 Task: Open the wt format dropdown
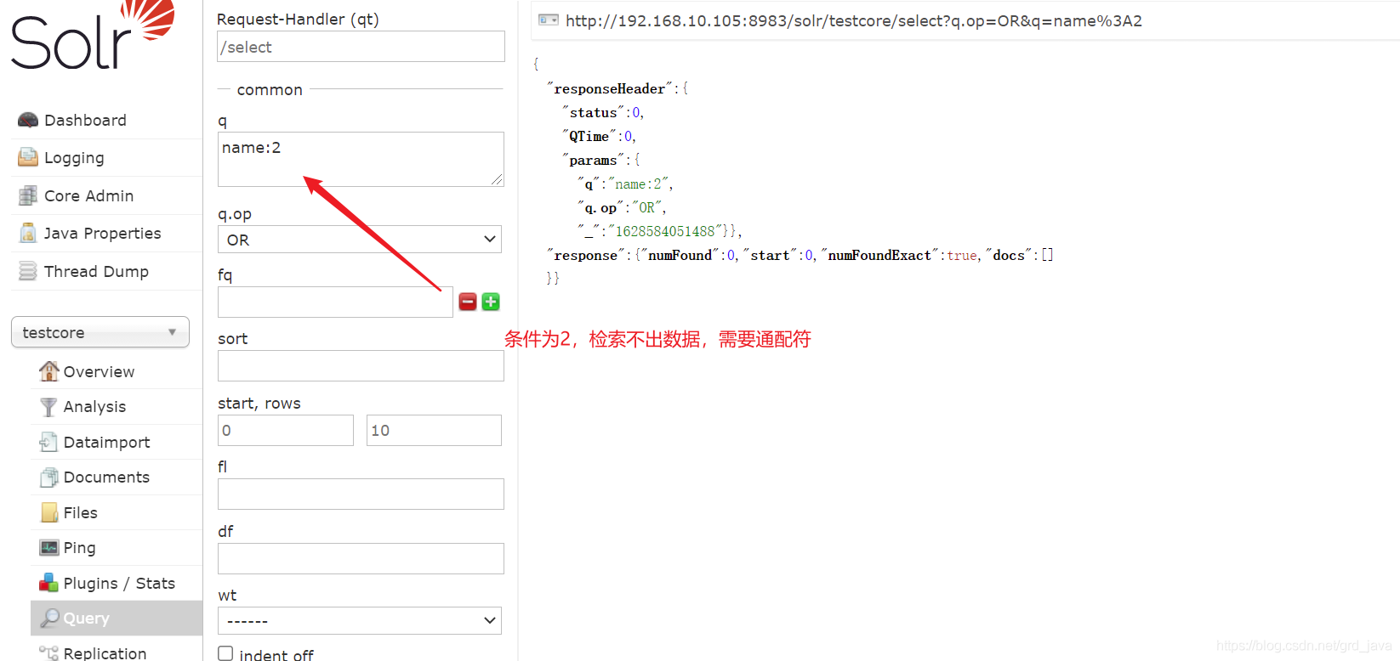[360, 620]
